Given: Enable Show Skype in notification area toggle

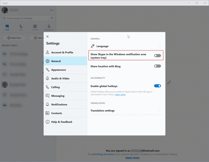Looking at the screenshot, I should pos(157,56).
